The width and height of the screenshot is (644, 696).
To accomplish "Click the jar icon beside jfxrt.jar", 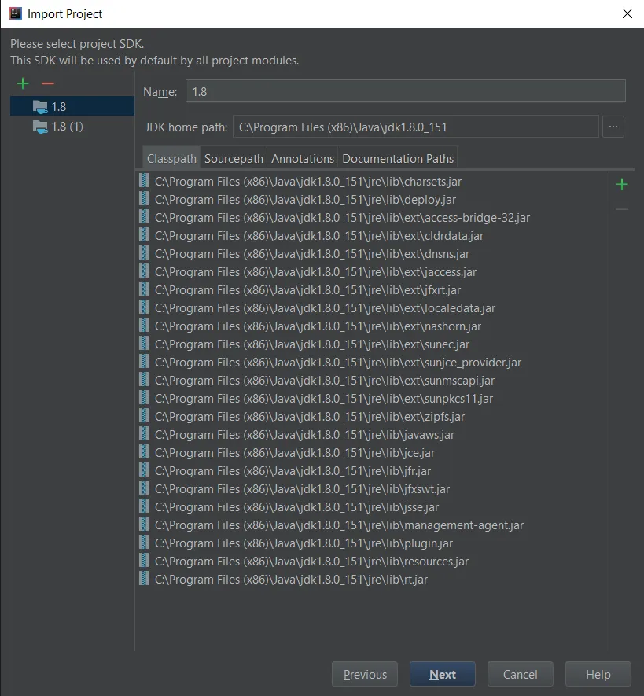I will pyautogui.click(x=144, y=289).
